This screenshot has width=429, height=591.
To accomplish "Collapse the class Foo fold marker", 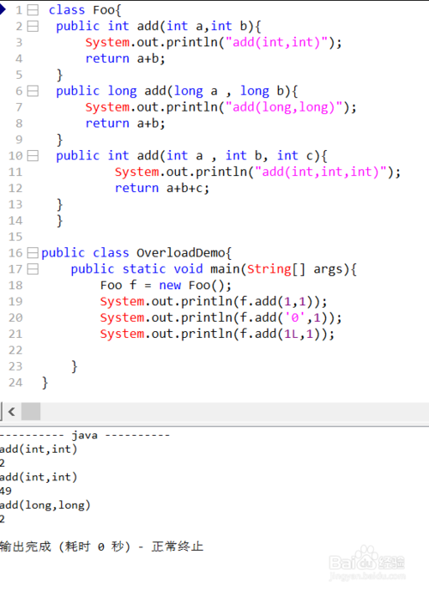I will (x=33, y=10).
